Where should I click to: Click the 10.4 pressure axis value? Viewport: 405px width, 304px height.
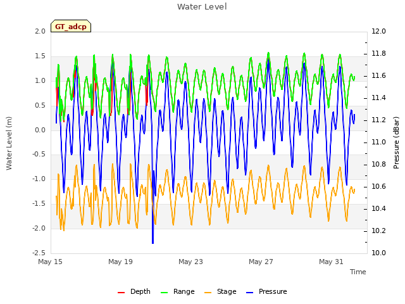(378, 208)
